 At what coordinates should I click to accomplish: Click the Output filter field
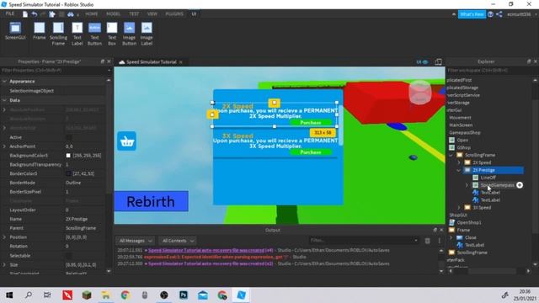click(x=364, y=240)
